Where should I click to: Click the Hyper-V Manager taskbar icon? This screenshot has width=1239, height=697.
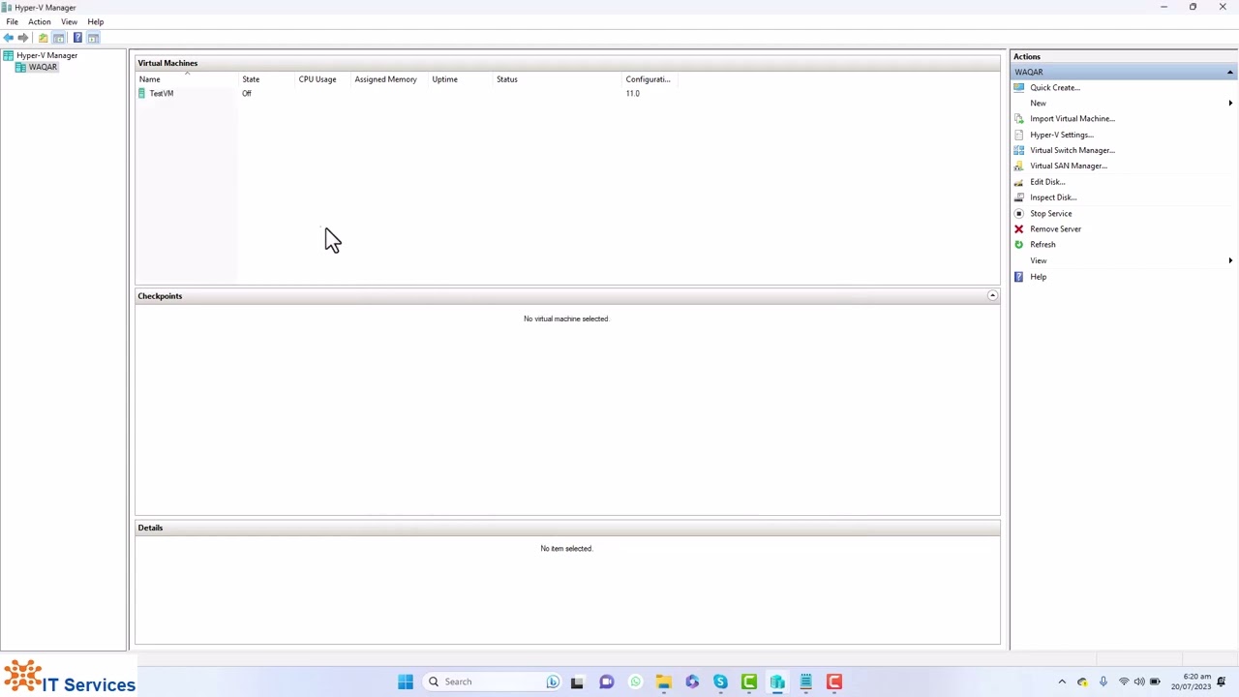coord(777,682)
